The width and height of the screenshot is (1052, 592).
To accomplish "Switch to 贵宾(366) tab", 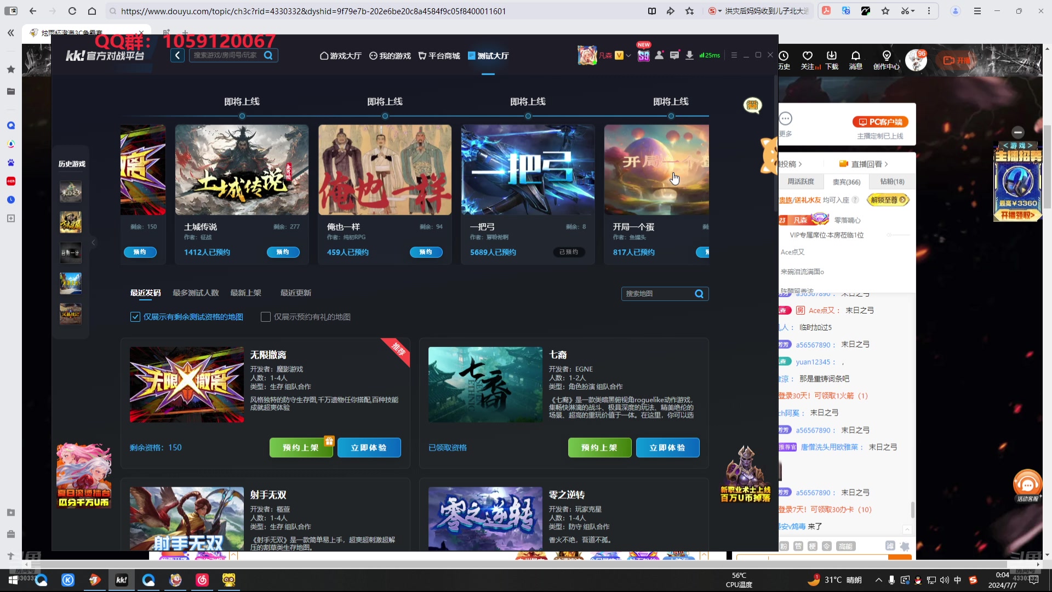I will [846, 181].
